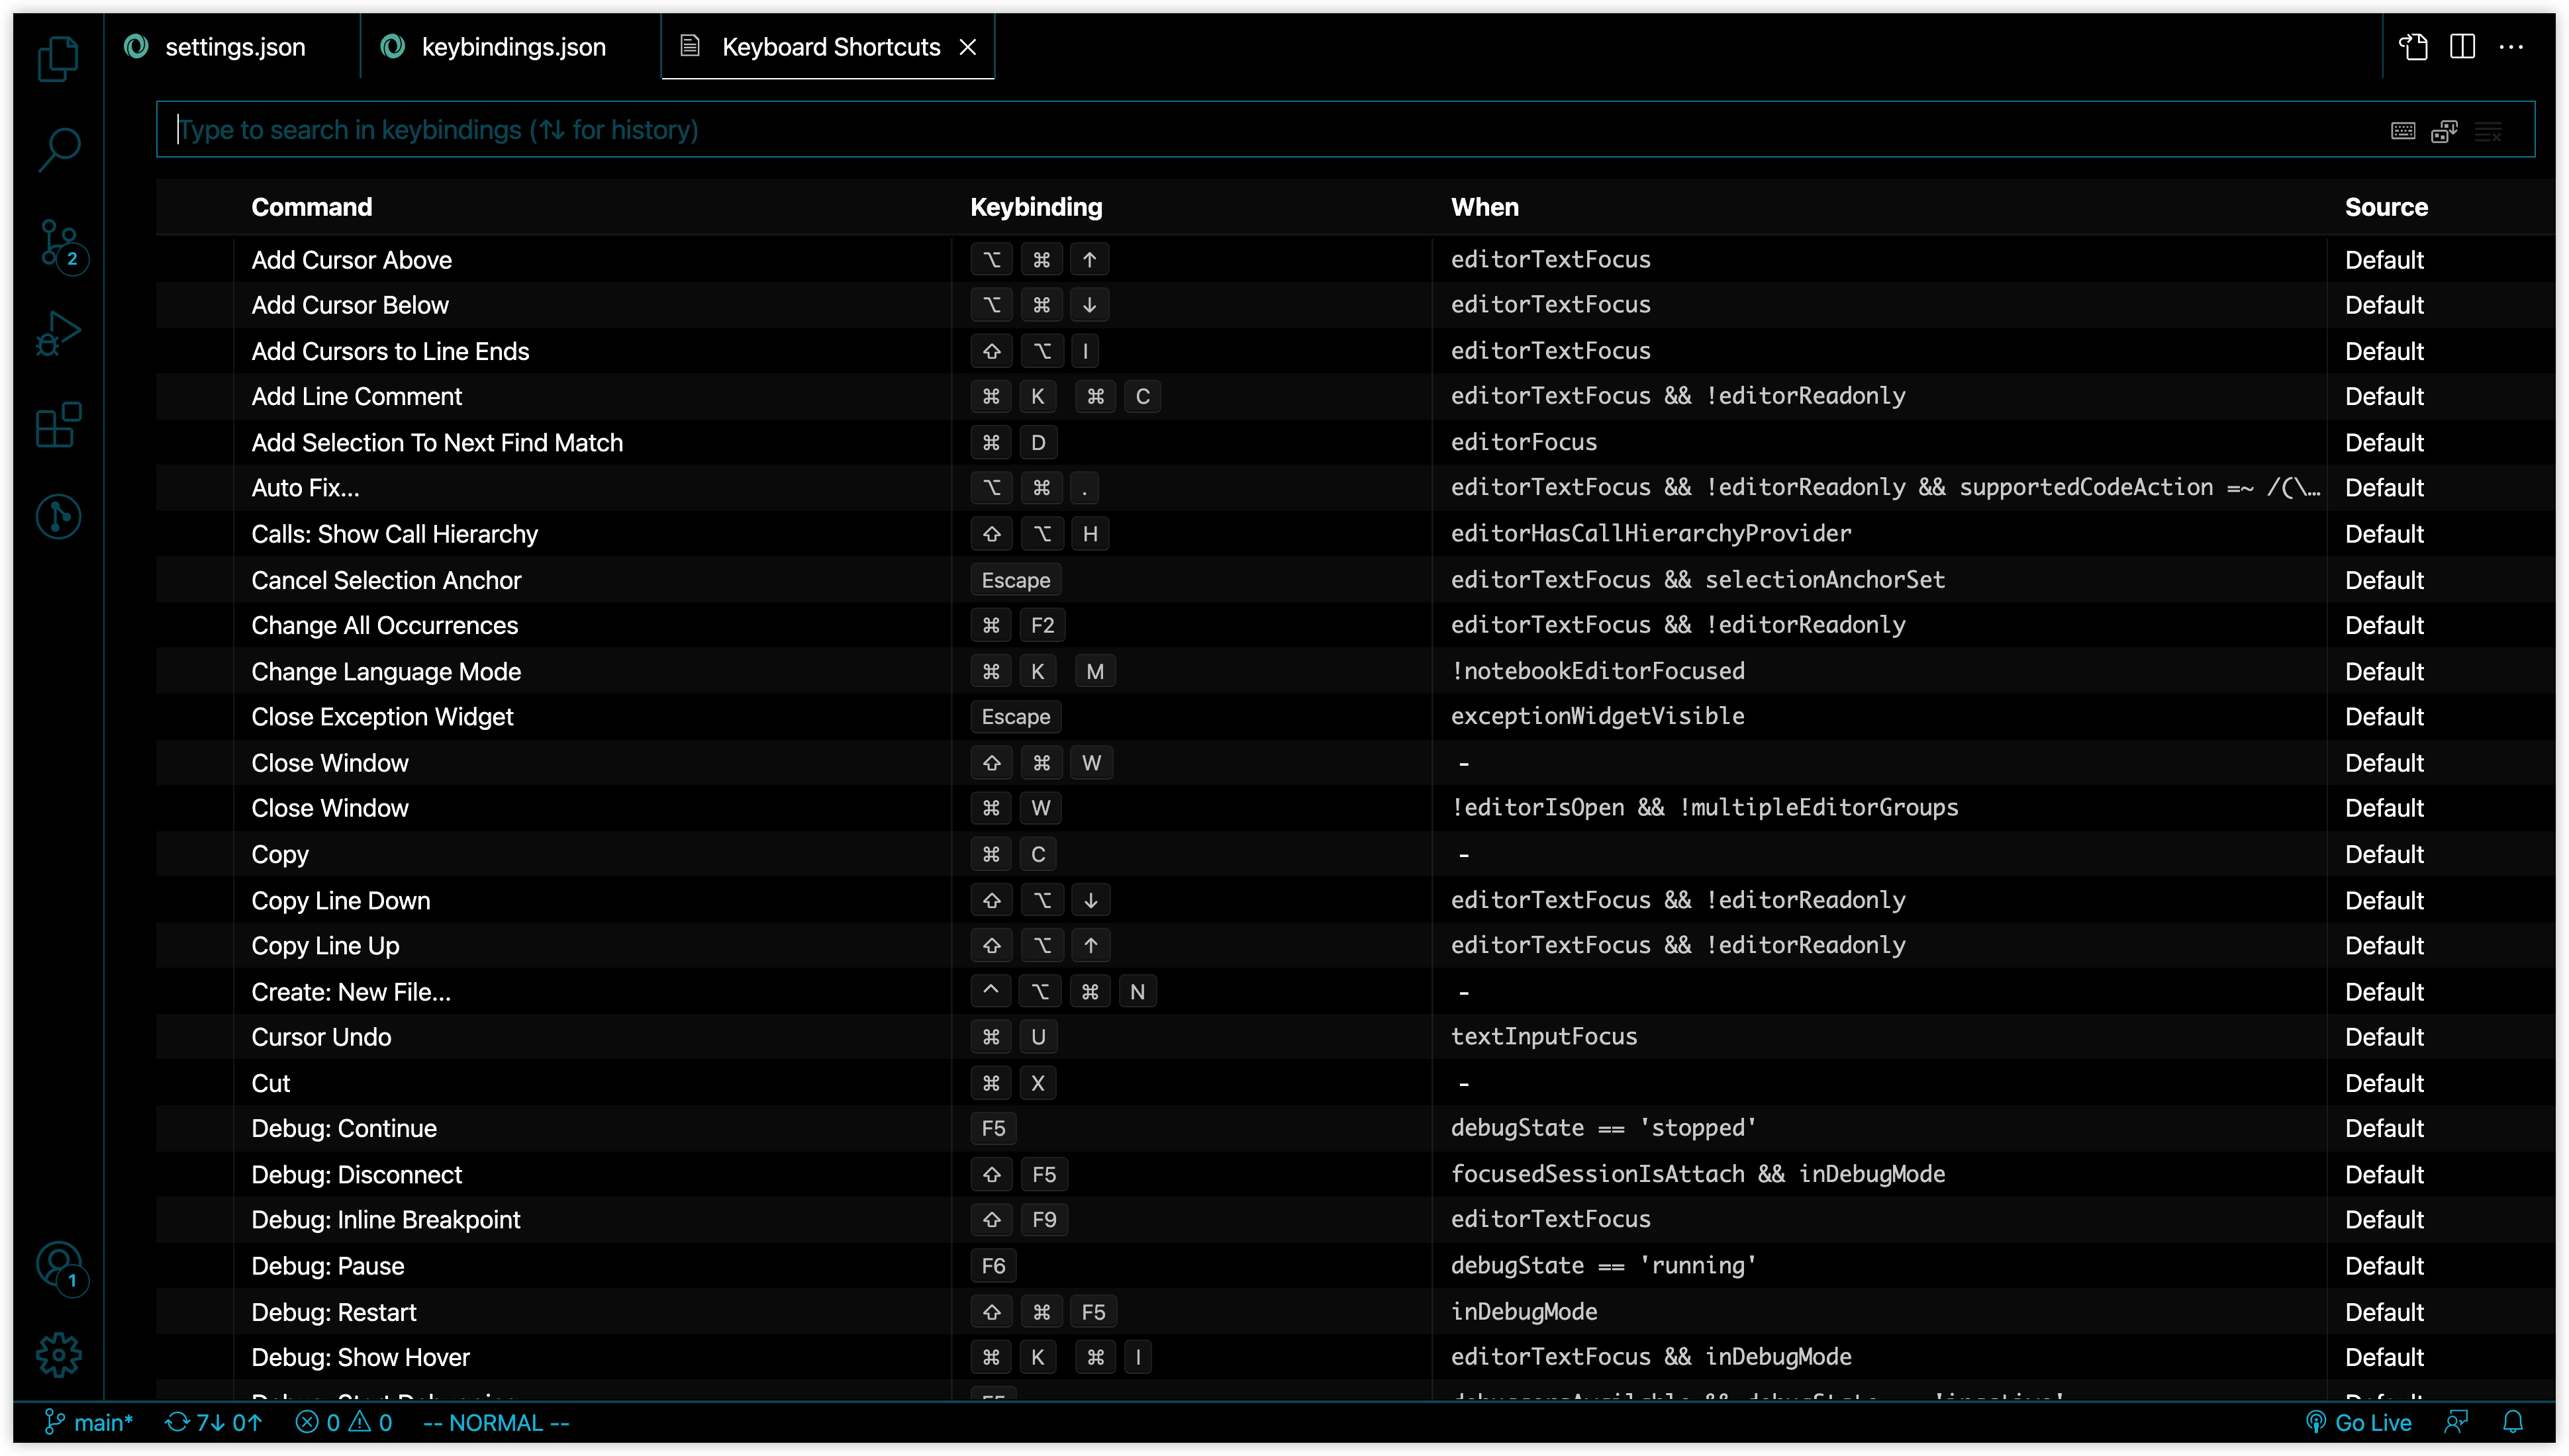Open the Manage gear icon
Viewport: 2569px width, 1456px height.
58,1355
